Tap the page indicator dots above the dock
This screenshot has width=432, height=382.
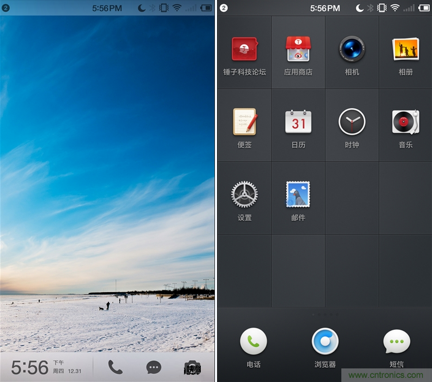click(325, 314)
